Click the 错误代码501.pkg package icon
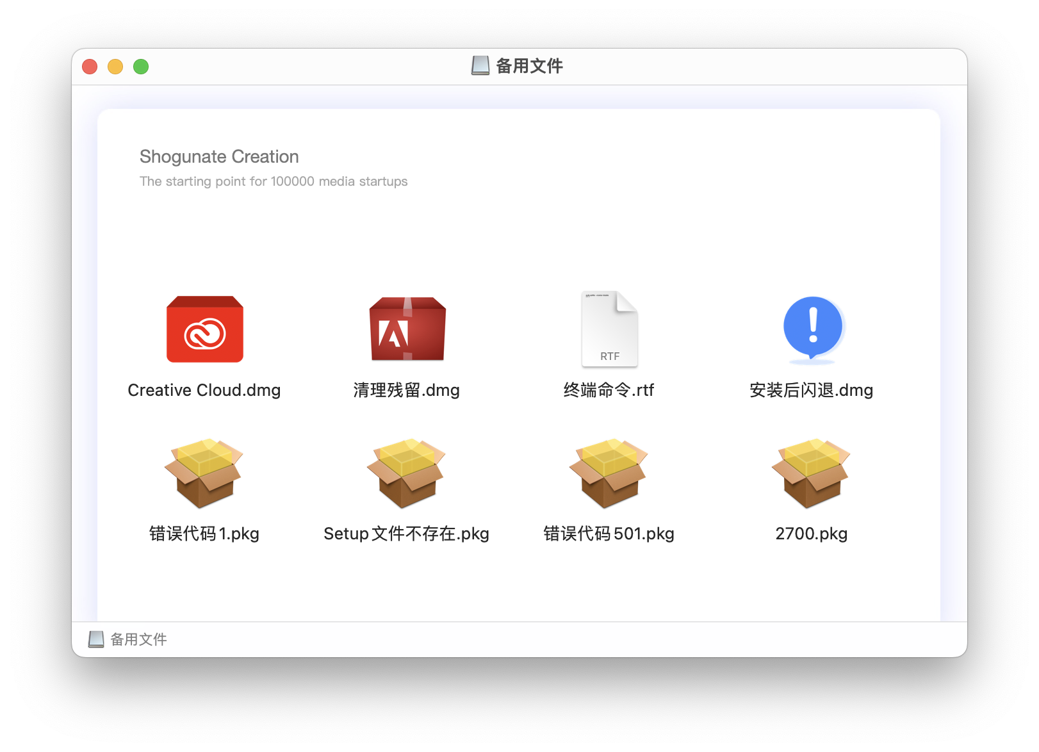The width and height of the screenshot is (1039, 752). tap(609, 474)
